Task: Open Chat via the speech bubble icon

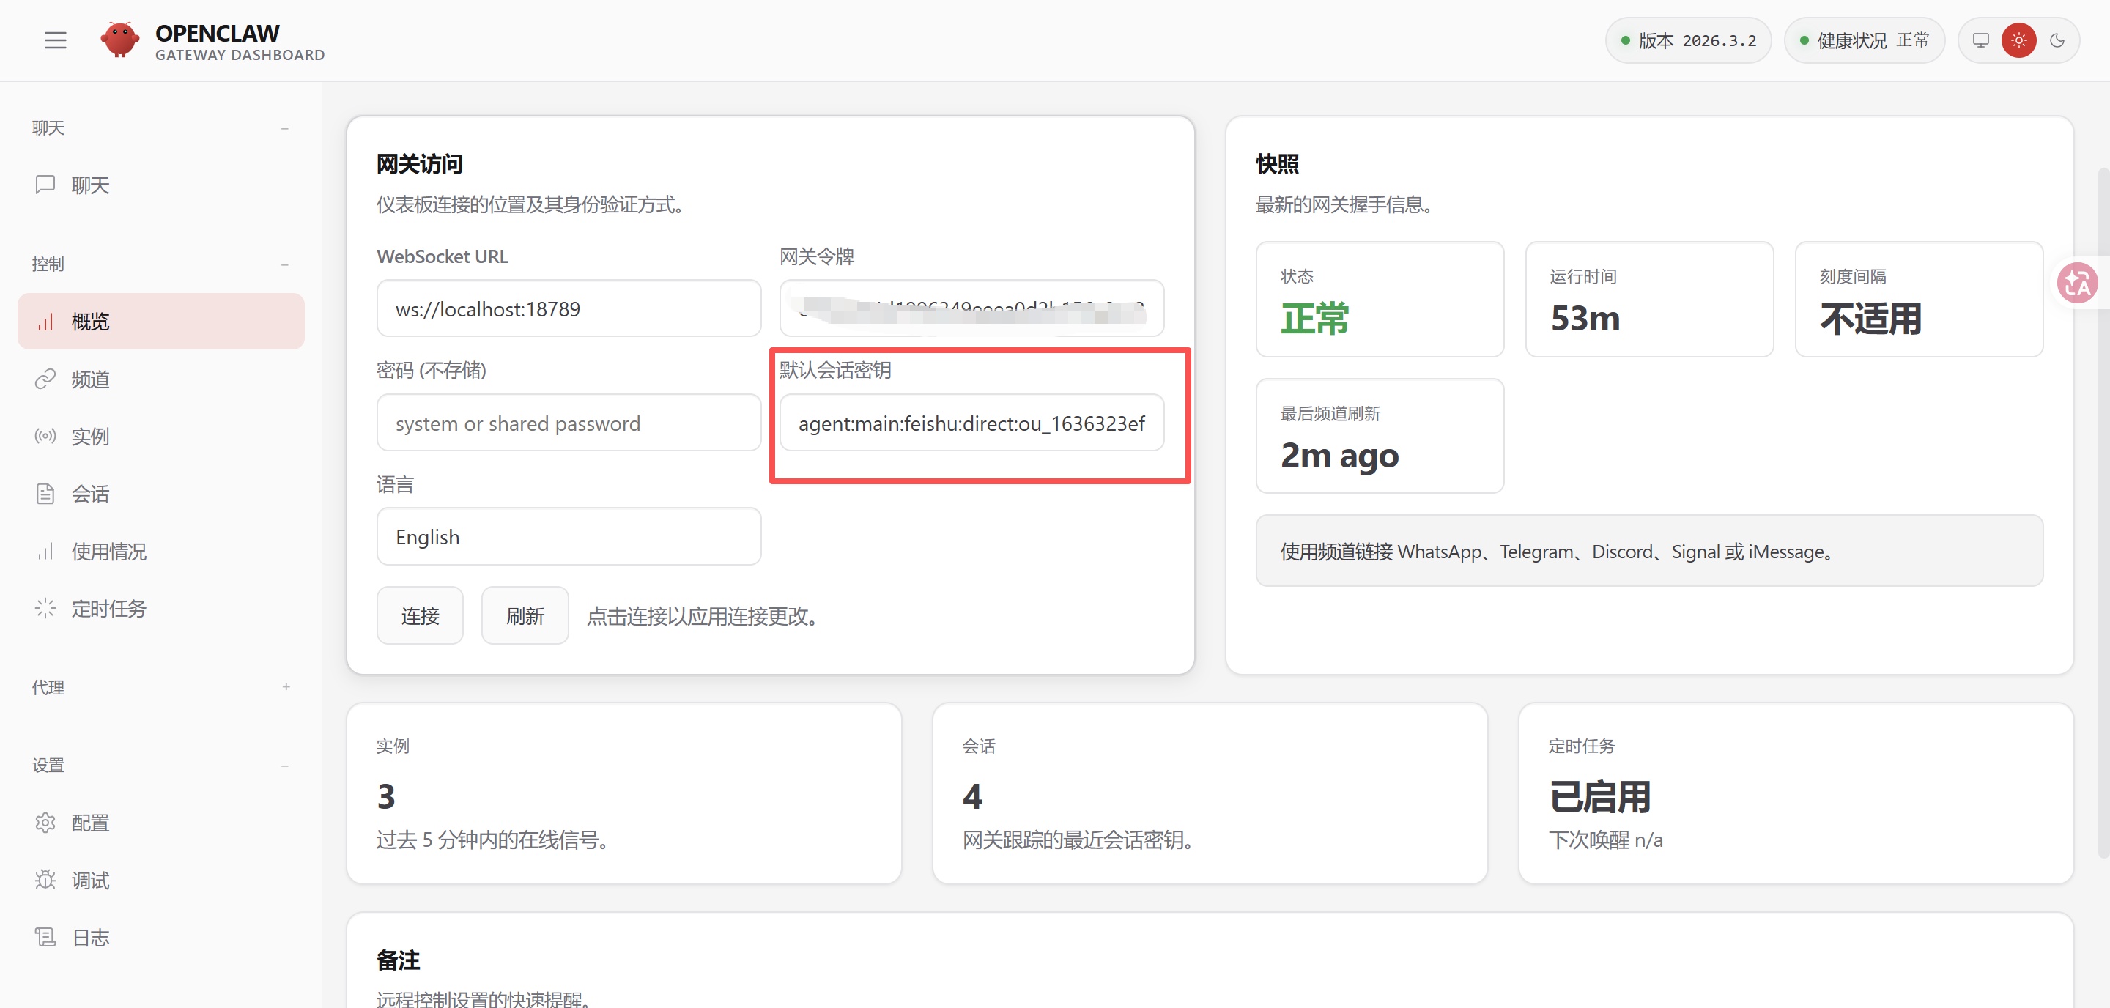Action: [45, 185]
